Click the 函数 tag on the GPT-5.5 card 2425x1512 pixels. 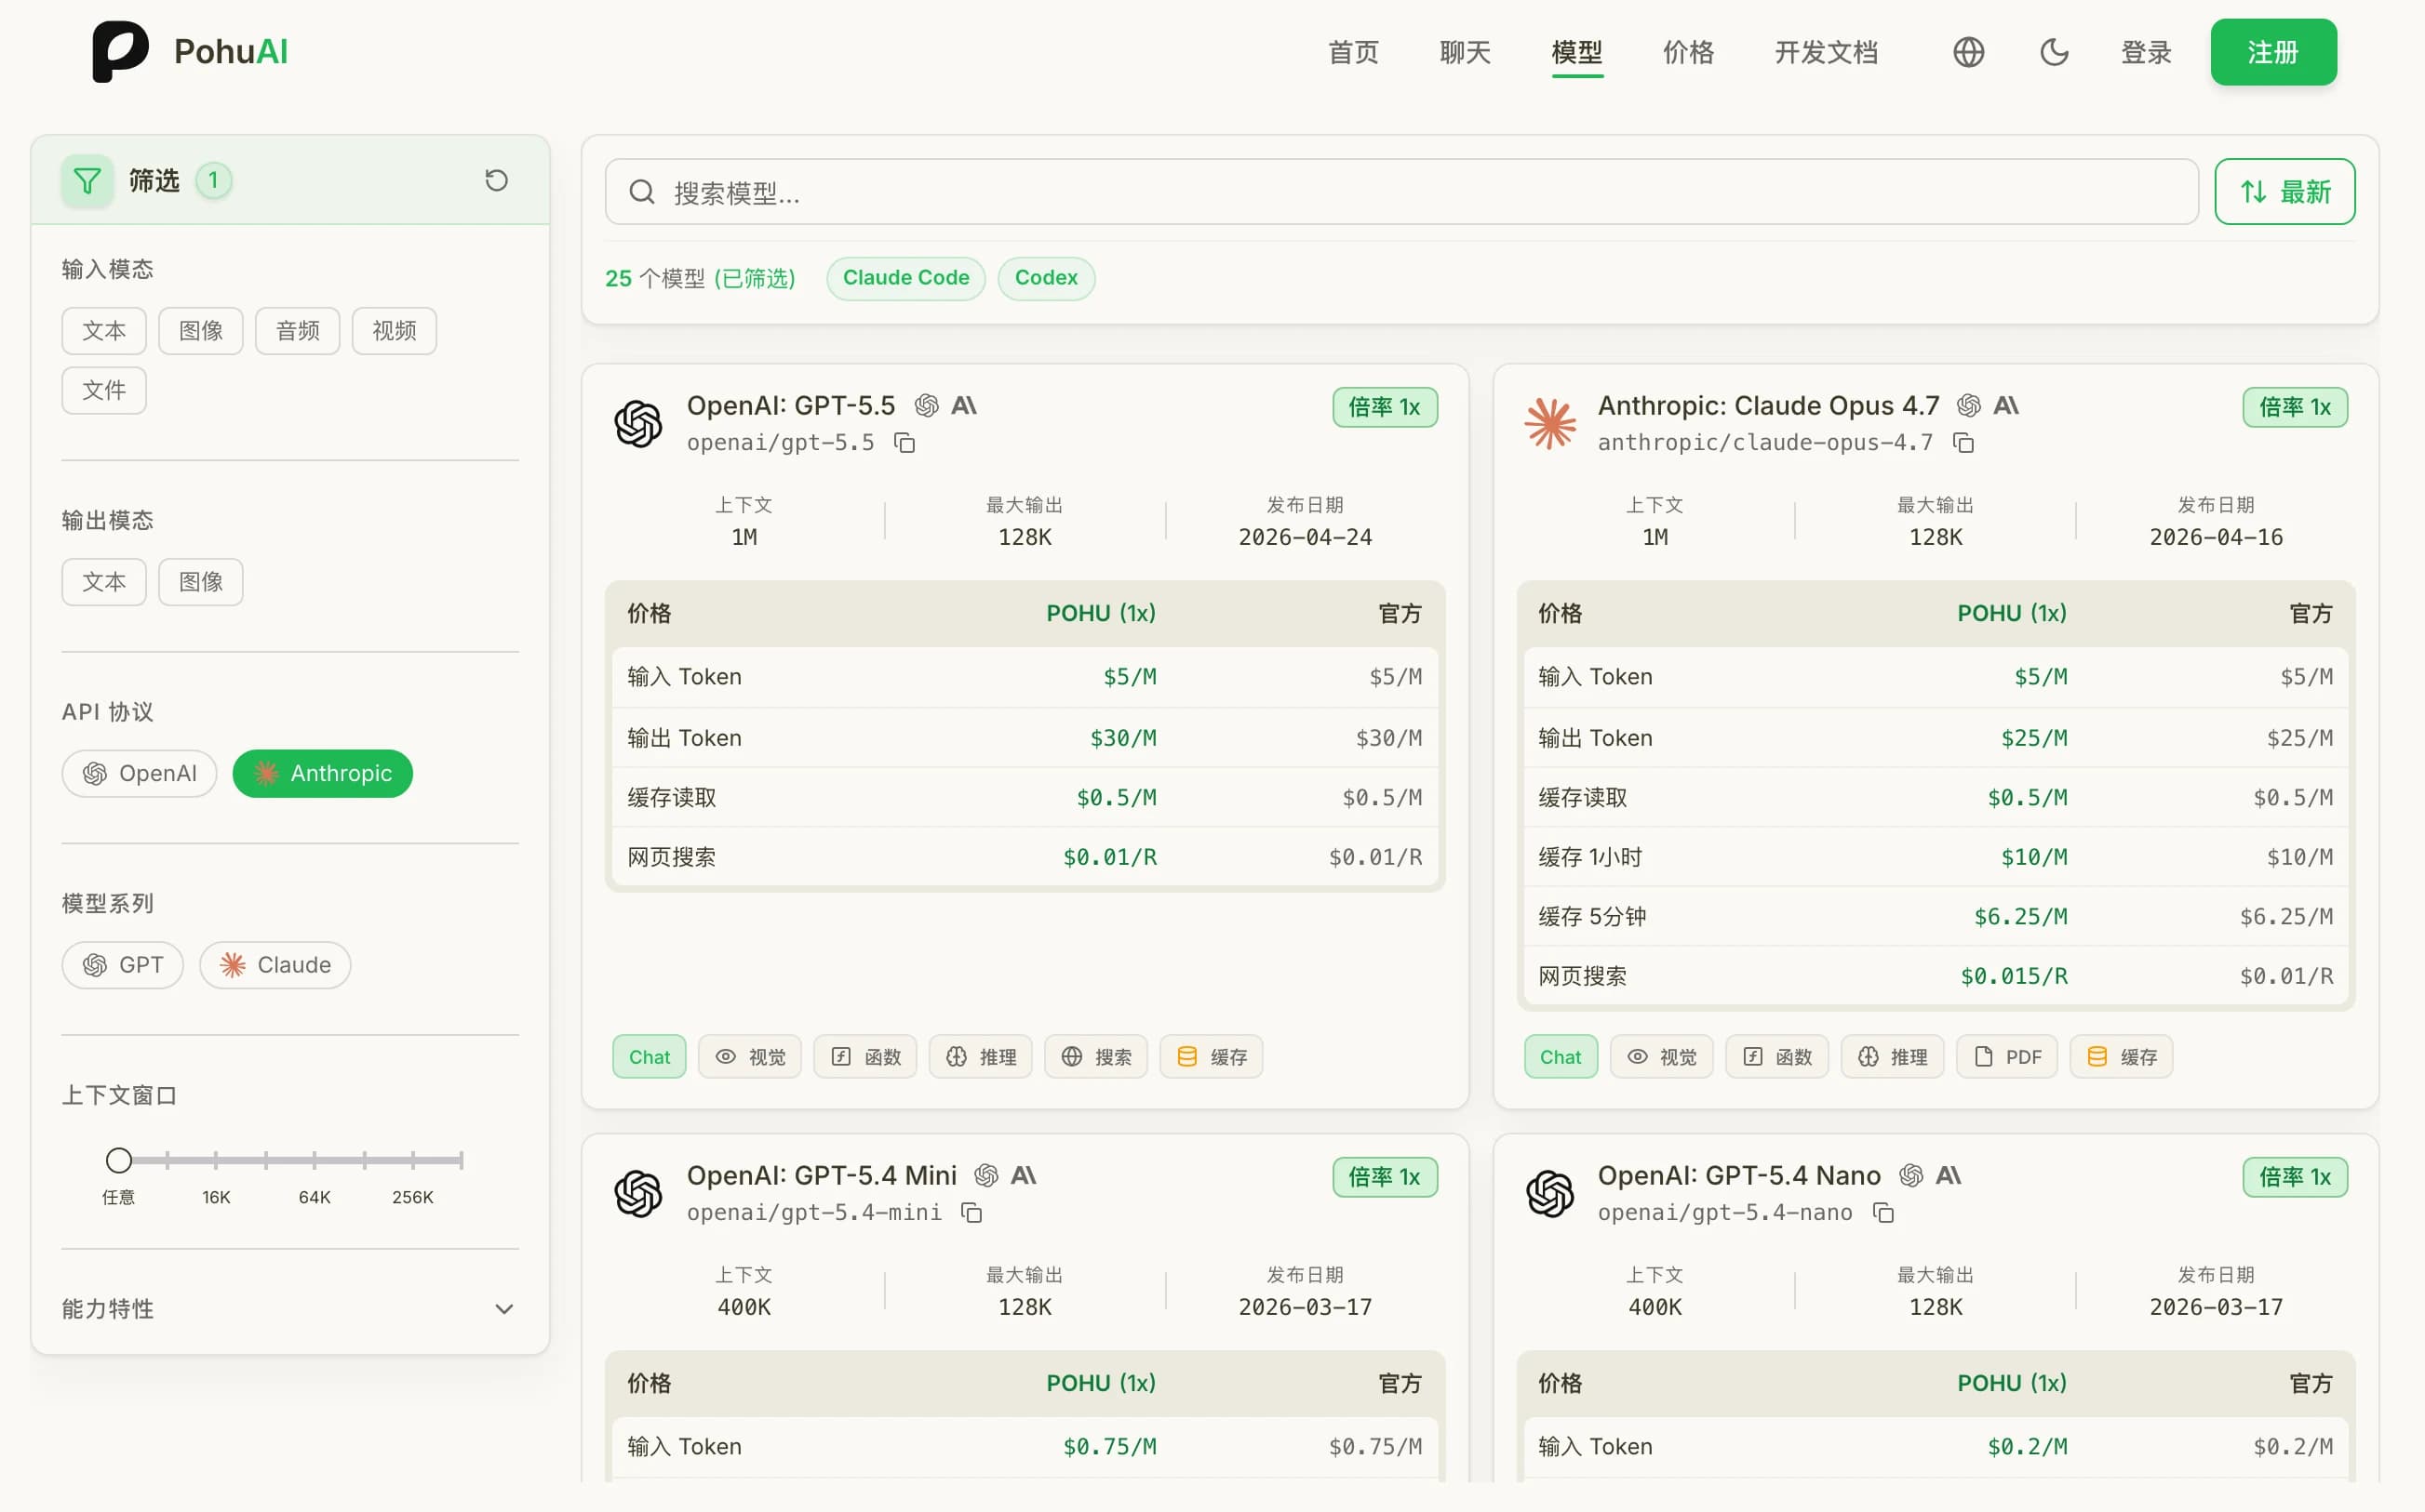click(x=865, y=1057)
